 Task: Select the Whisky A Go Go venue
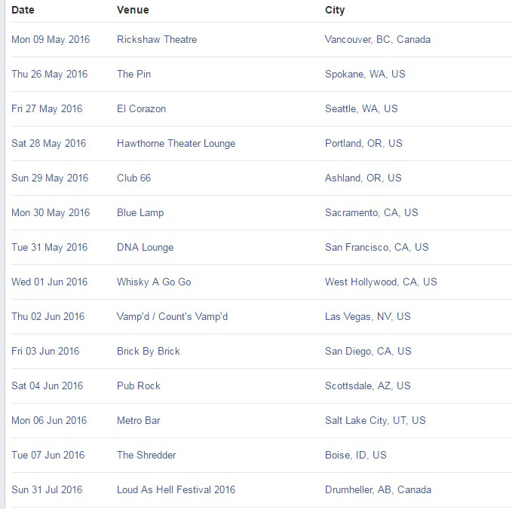[x=154, y=282]
